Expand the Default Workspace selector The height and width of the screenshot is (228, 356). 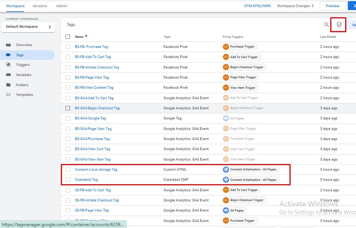pos(28,27)
